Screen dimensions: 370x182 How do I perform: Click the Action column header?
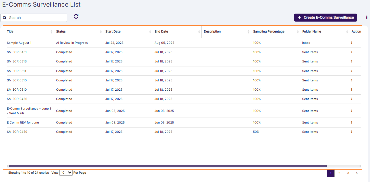pyautogui.click(x=356, y=32)
